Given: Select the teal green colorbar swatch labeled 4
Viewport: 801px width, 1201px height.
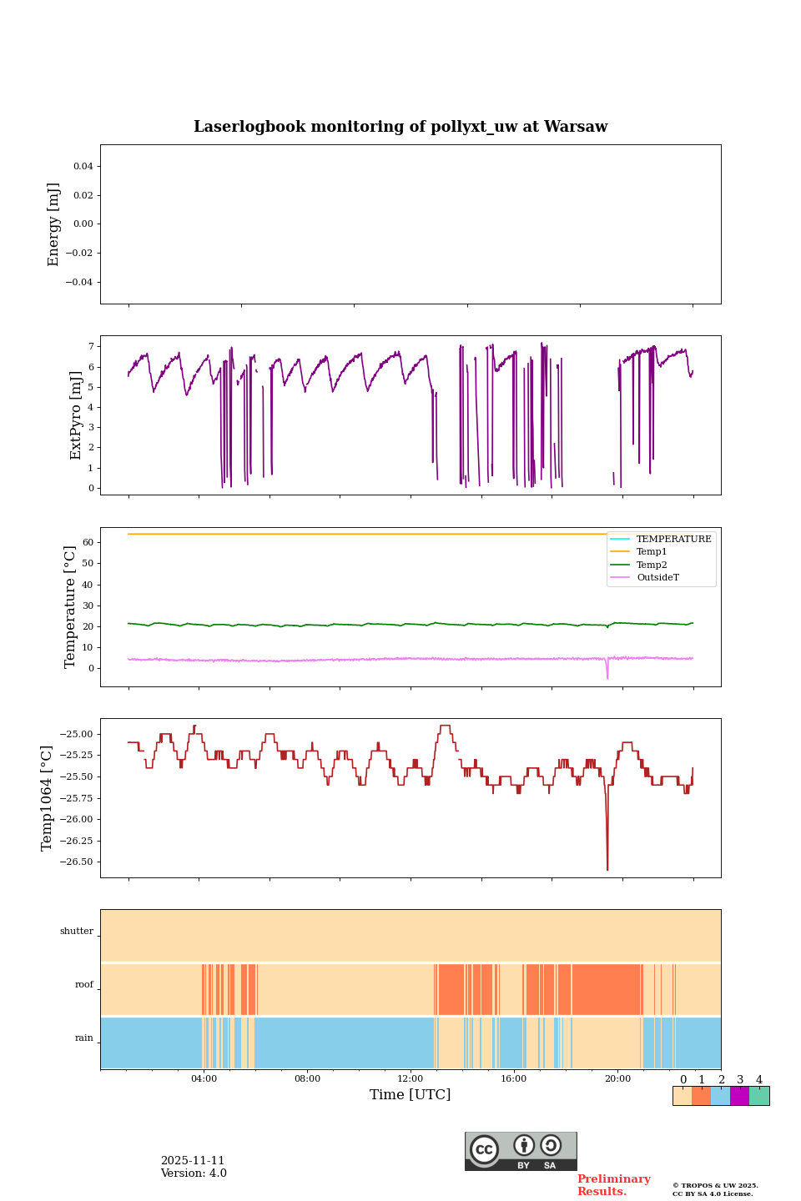Looking at the screenshot, I should tap(759, 1096).
